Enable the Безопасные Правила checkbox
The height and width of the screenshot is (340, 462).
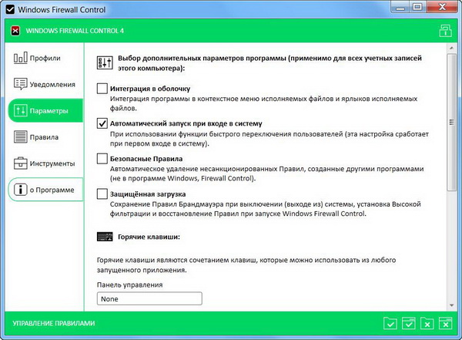point(102,159)
